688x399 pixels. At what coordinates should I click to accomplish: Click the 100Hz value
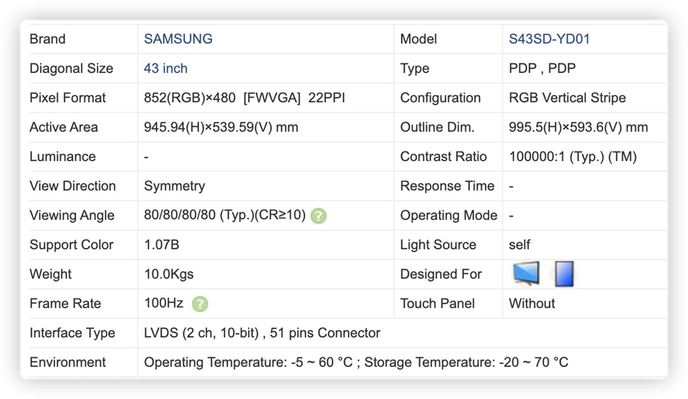click(164, 303)
